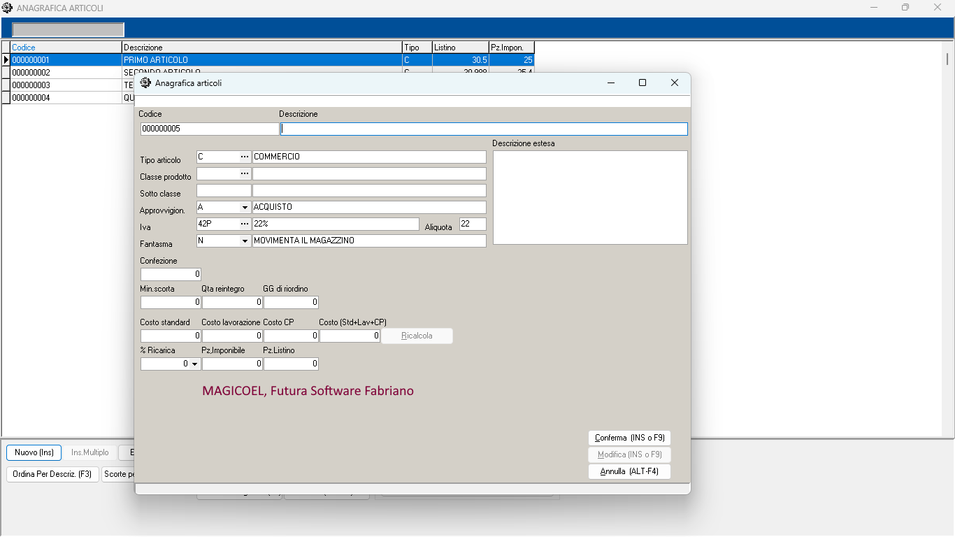Screen dimensions: 955x537
Task: Maximize the Anagrafica articoli dialog
Action: (x=642, y=83)
